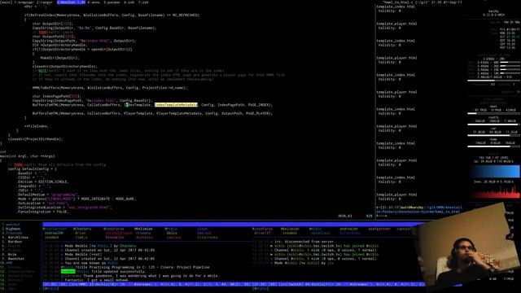Click closedir(ProjectDirHandle); line
This screenshot has height=293, width=521.
tap(36, 139)
